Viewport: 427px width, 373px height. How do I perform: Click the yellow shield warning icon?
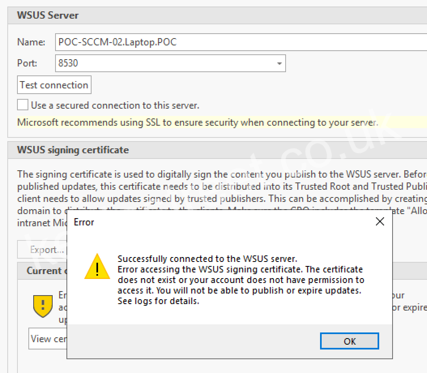(x=42, y=305)
